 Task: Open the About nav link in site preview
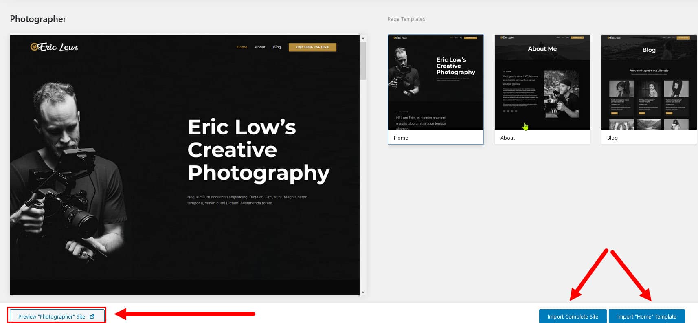[260, 47]
